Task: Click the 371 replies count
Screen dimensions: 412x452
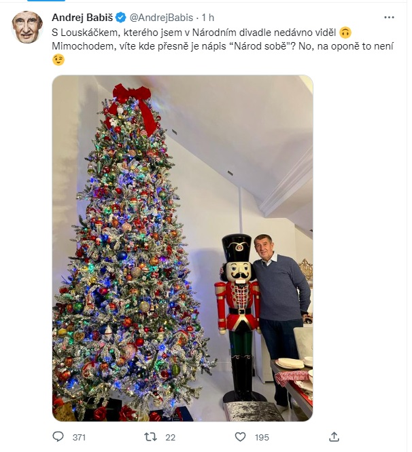Action: point(79,438)
